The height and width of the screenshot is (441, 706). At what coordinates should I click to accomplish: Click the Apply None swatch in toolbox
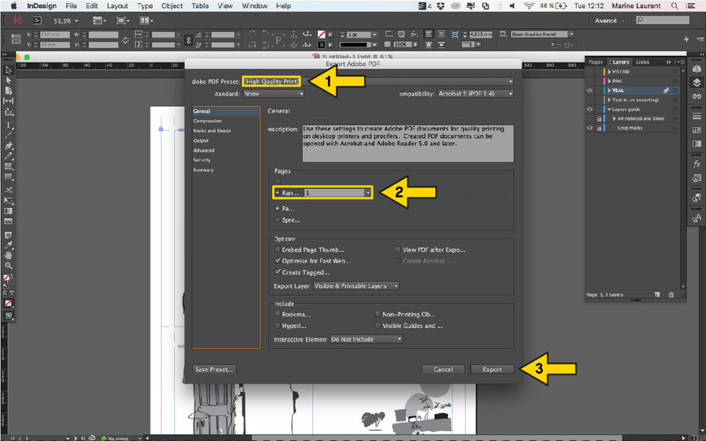coord(8,304)
